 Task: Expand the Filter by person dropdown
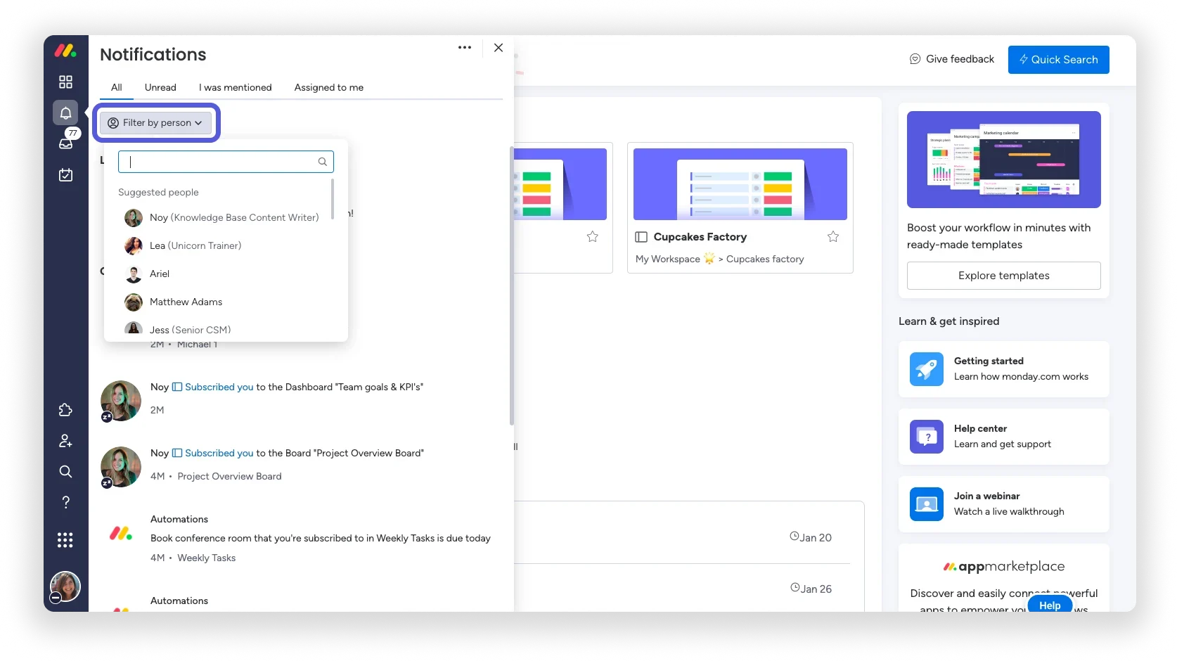156,122
